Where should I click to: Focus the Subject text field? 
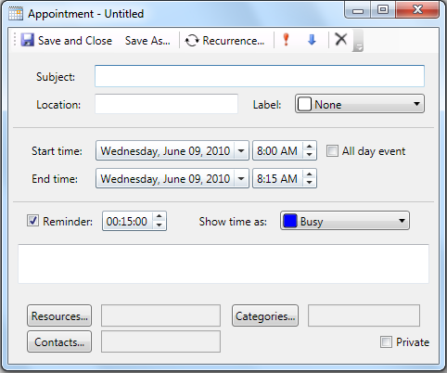[260, 76]
